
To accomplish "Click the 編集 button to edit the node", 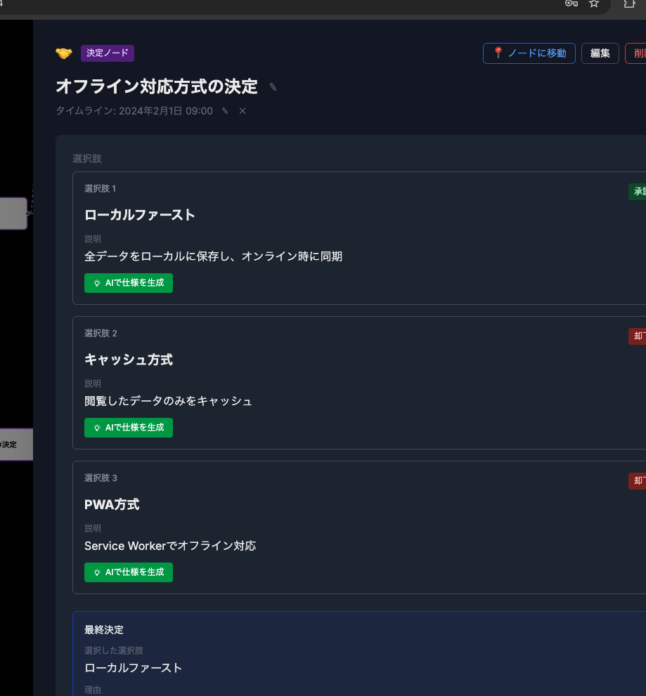I will point(600,53).
